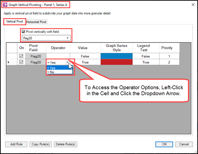This screenshot has height=154, width=198.
Task: Switch to the Horizontal Pivot tab
Action: [36, 22]
